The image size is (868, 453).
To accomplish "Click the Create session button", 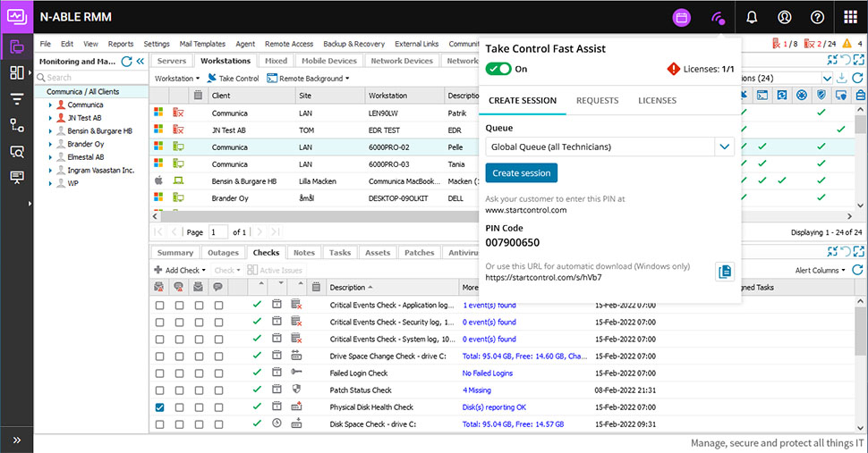I will coord(522,173).
